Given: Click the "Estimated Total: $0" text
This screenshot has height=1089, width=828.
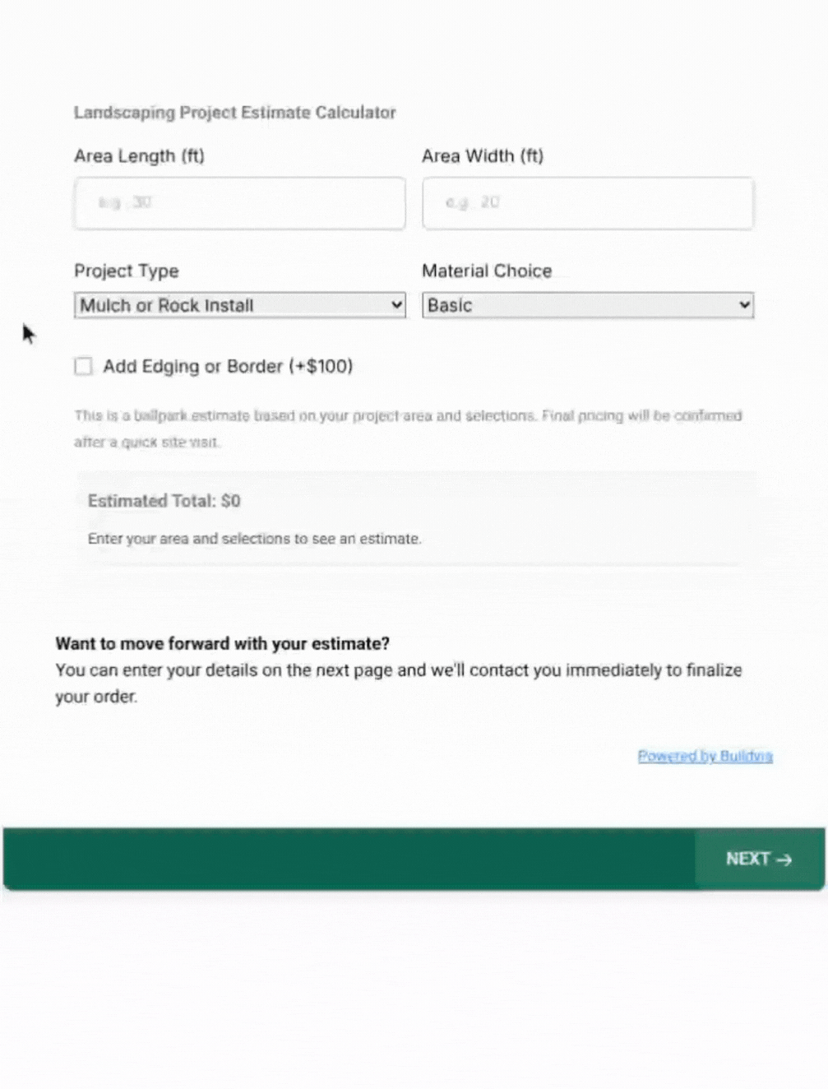Looking at the screenshot, I should pos(164,501).
